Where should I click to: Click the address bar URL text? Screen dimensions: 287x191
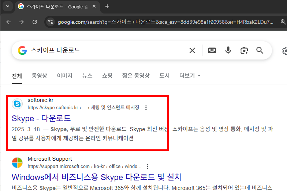pos(165,22)
